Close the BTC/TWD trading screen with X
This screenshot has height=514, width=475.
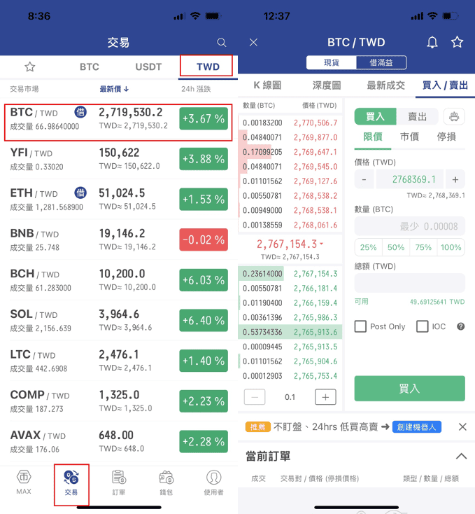tap(253, 42)
